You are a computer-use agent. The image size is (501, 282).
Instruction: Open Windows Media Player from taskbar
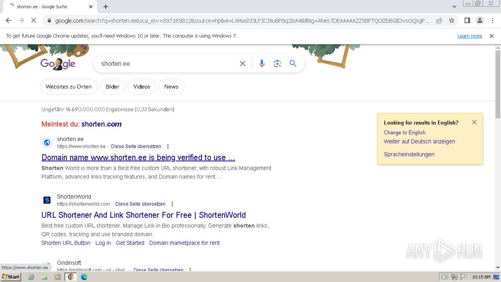(x=58, y=277)
